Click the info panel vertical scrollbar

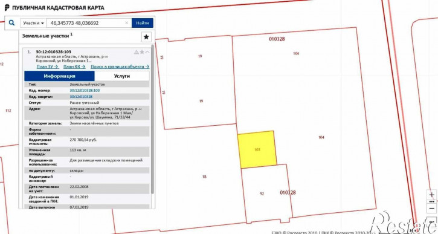pos(152,119)
